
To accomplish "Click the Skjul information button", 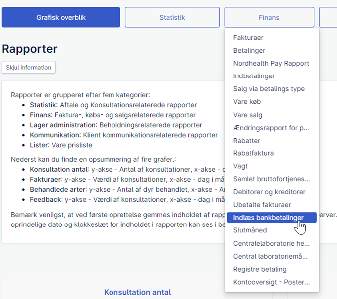I will click(x=28, y=67).
